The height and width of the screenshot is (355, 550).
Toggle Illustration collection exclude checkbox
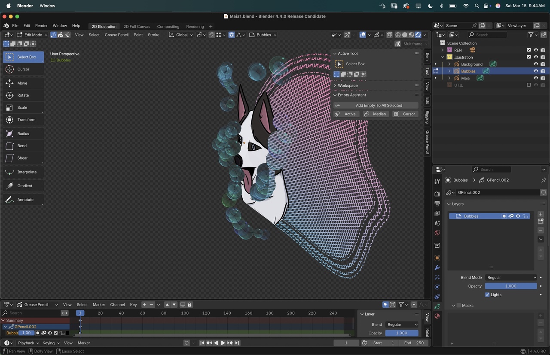click(x=529, y=57)
